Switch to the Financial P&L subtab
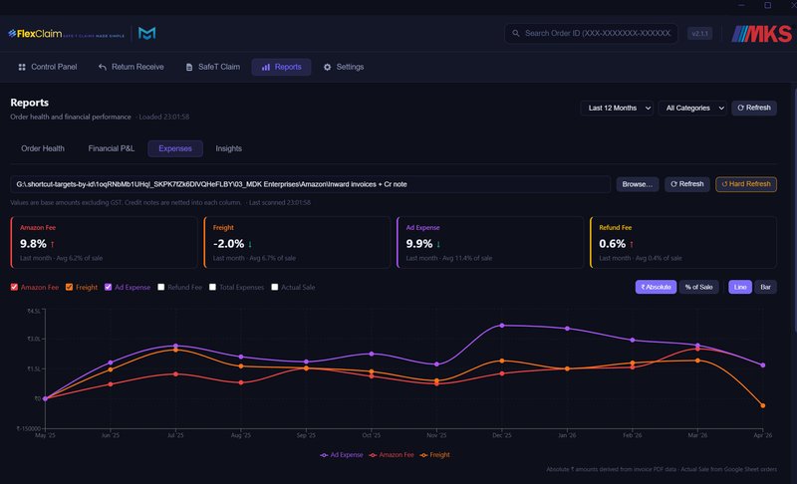Image resolution: width=797 pixels, height=484 pixels. (112, 148)
